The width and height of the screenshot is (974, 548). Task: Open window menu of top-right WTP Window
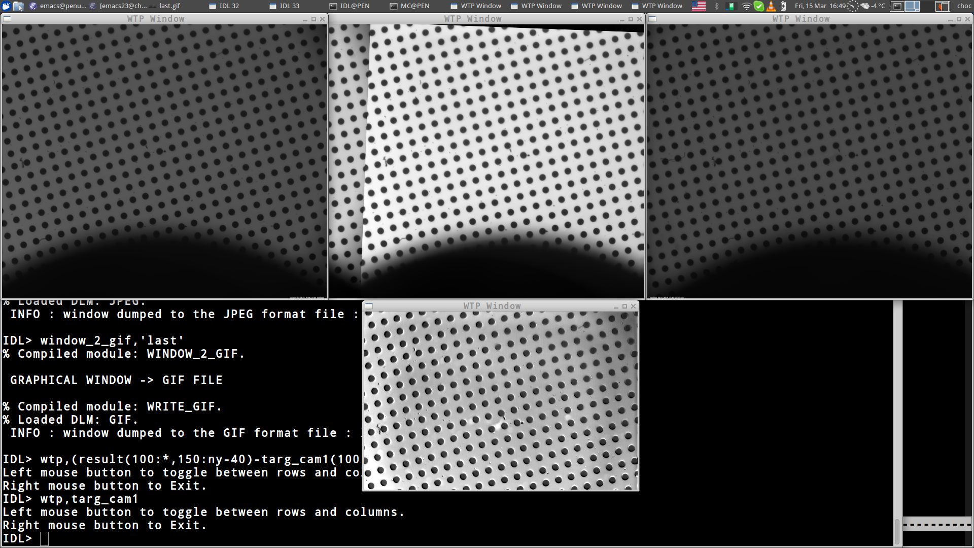pyautogui.click(x=652, y=19)
